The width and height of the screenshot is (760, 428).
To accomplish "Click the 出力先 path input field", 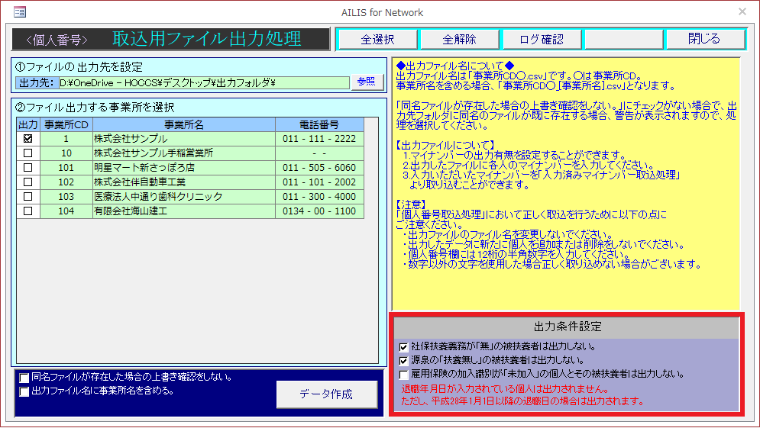I will 203,82.
